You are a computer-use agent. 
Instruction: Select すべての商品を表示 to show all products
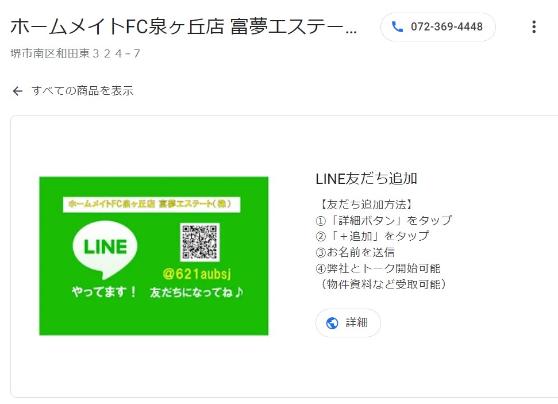click(83, 91)
